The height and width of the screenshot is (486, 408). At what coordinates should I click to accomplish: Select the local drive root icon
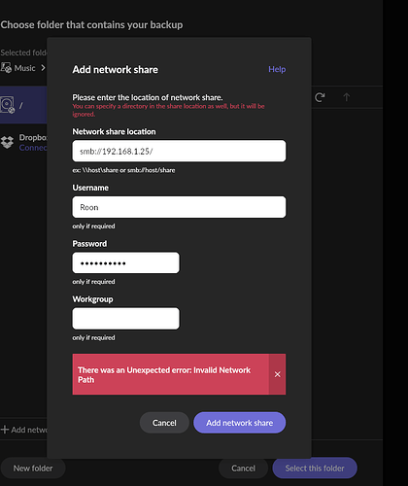8,105
